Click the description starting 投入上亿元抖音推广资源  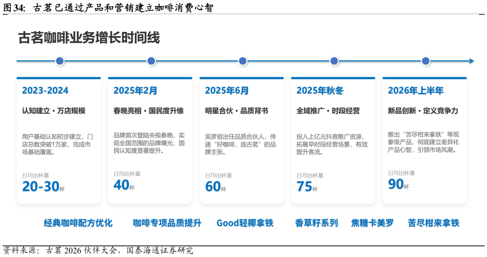(332, 144)
